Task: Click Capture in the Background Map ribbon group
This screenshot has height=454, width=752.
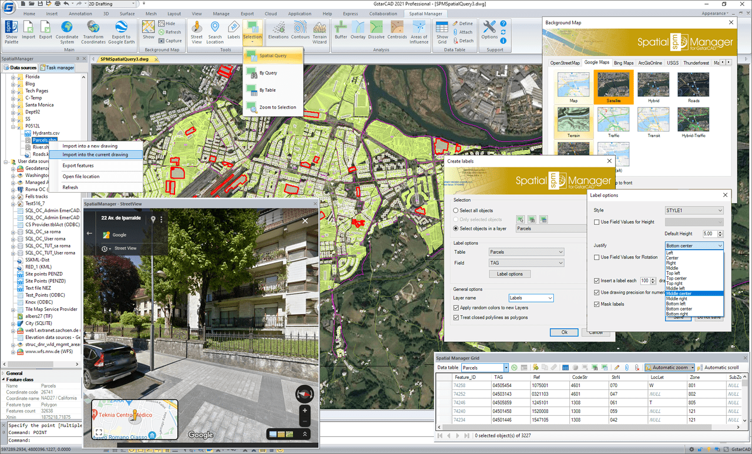Action: click(x=170, y=41)
